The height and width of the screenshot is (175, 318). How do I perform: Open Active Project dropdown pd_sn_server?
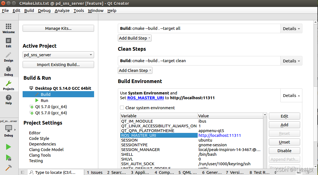point(58,55)
